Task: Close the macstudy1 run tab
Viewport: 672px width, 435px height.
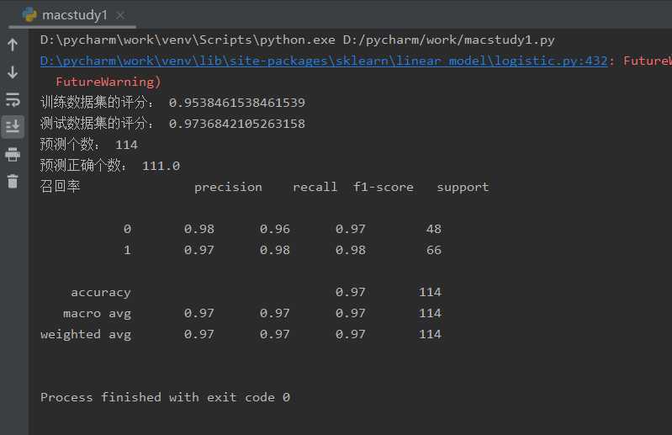Action: point(120,15)
